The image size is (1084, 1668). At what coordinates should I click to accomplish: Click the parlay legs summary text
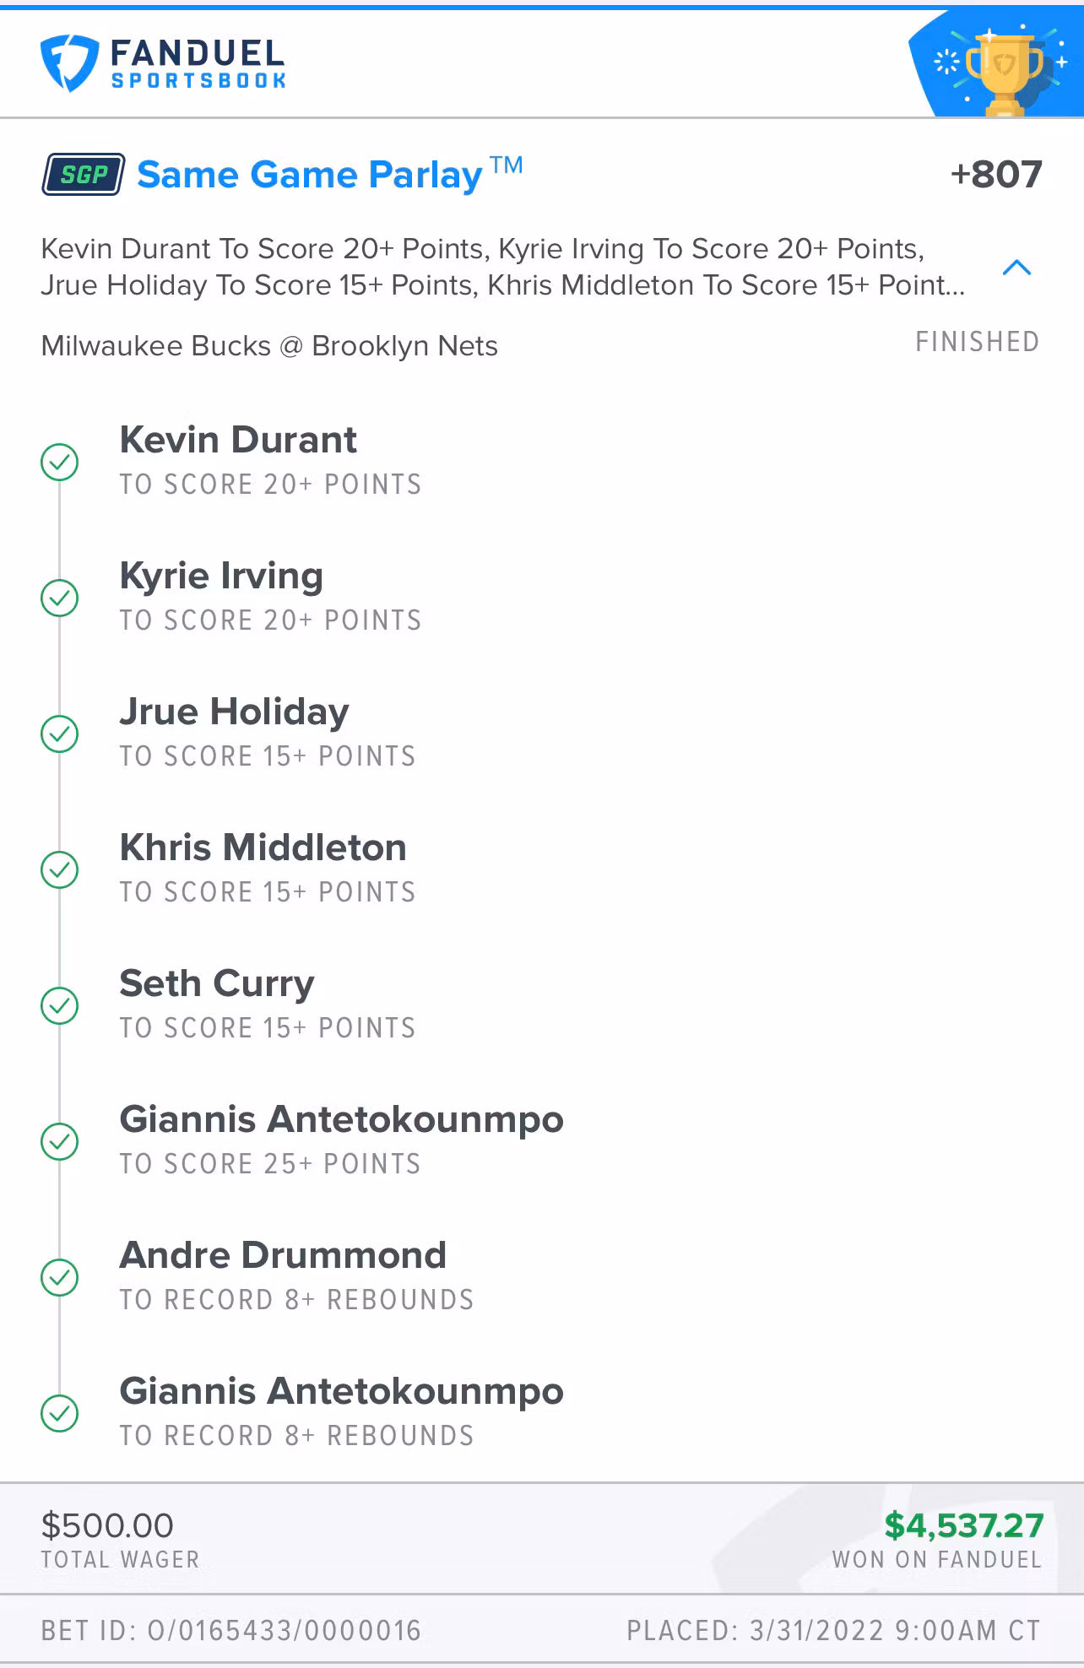pyautogui.click(x=502, y=267)
